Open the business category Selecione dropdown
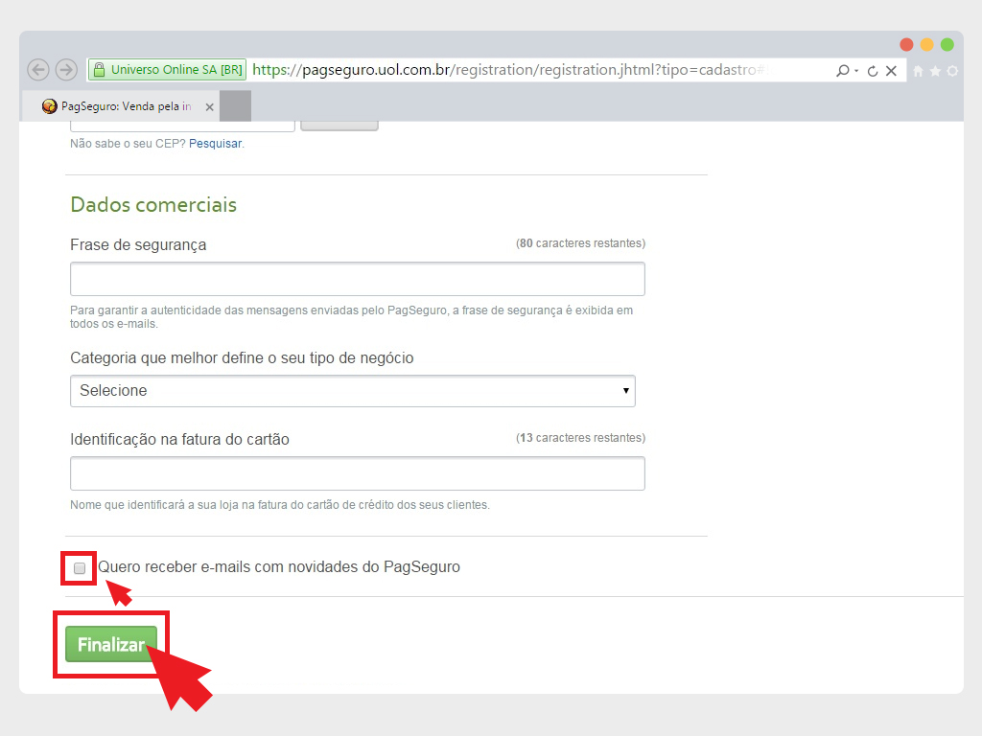 (353, 391)
